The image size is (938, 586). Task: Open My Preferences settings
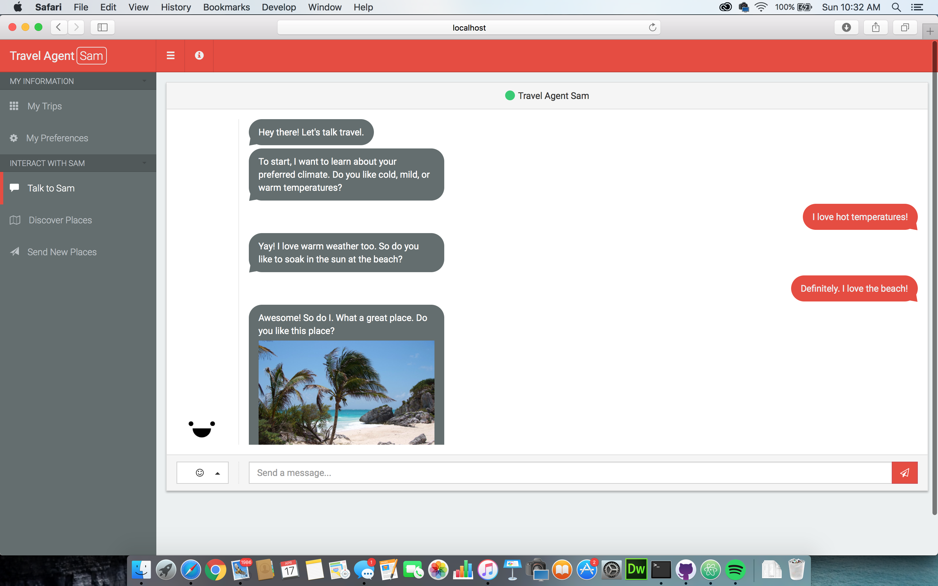pyautogui.click(x=57, y=138)
